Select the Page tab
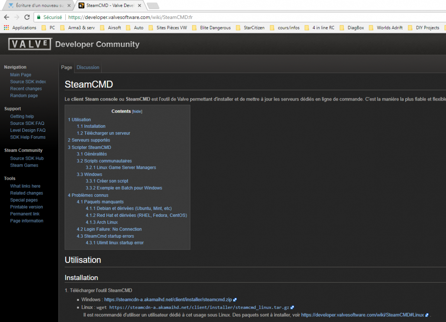Screen dimensions: 446x322 pyautogui.click(x=67, y=67)
